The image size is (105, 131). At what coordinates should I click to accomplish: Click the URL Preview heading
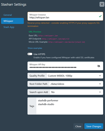coord(35,32)
